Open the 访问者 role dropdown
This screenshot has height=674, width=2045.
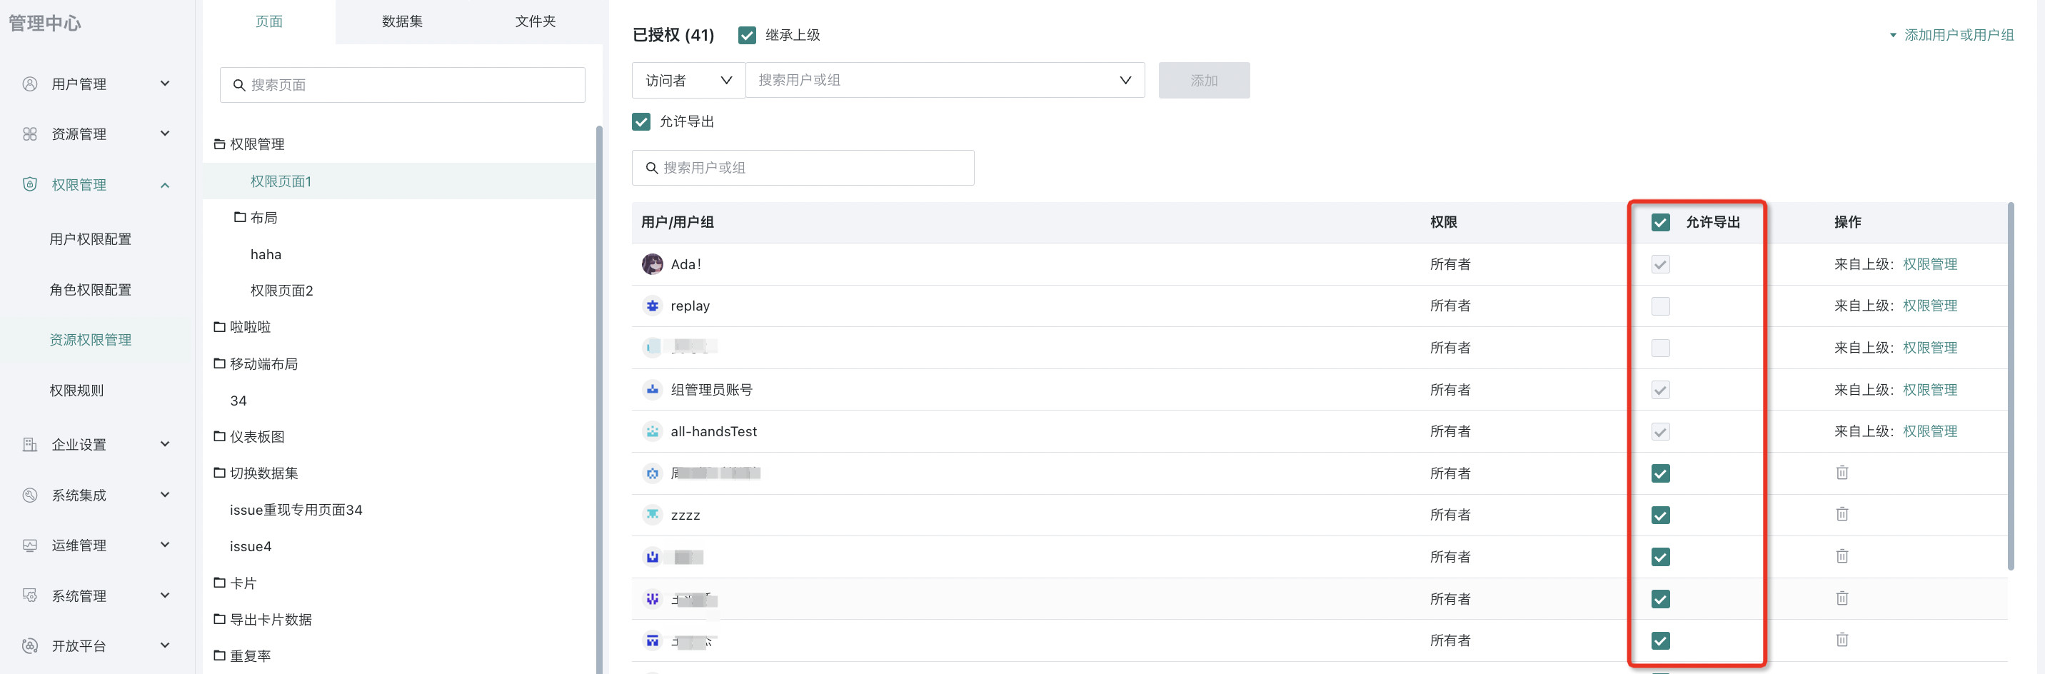coord(688,80)
